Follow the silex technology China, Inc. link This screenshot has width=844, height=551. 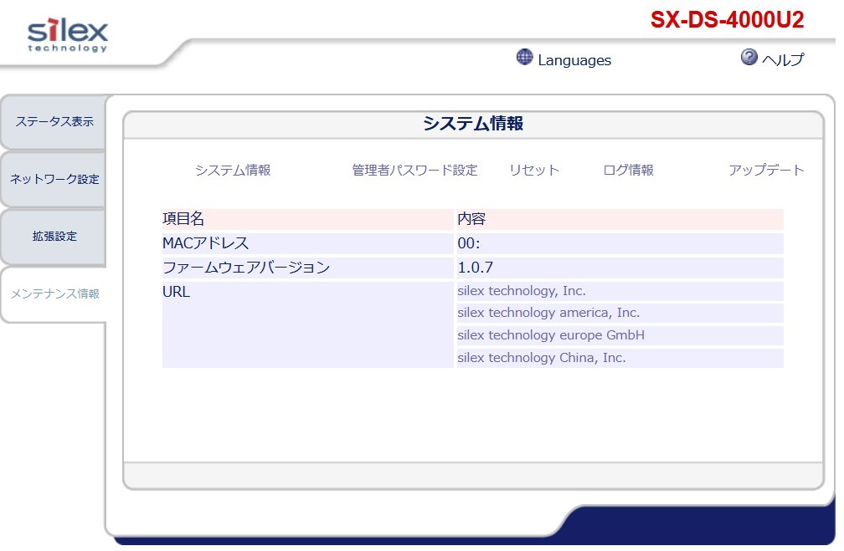542,358
